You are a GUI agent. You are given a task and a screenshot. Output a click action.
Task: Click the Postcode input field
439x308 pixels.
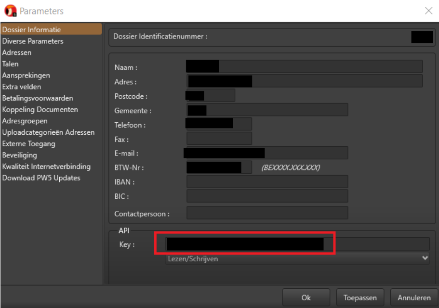(x=211, y=95)
